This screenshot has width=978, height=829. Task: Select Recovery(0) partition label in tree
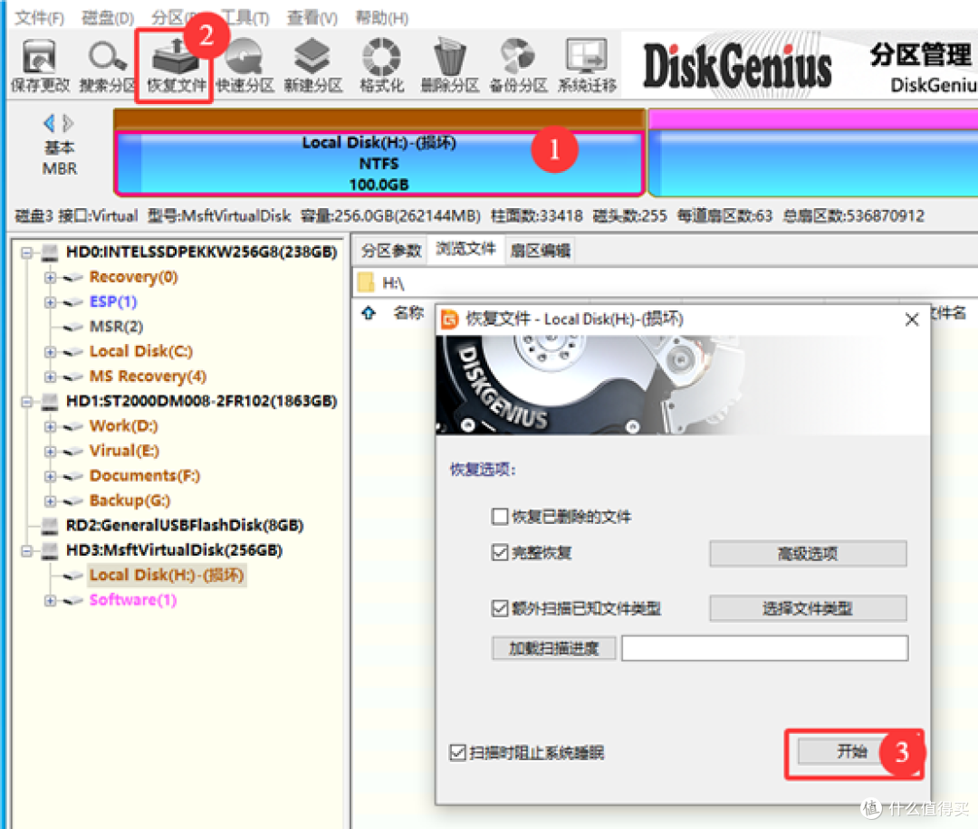[133, 277]
